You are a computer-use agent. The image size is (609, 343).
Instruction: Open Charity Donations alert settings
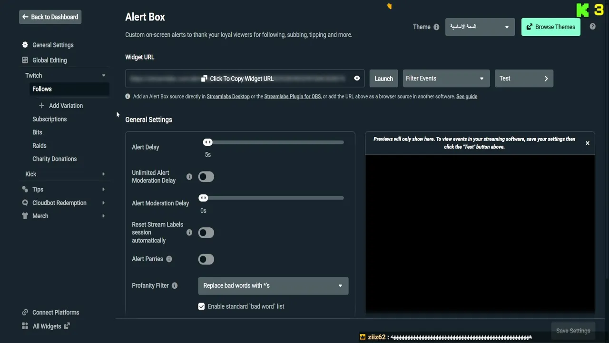54,159
